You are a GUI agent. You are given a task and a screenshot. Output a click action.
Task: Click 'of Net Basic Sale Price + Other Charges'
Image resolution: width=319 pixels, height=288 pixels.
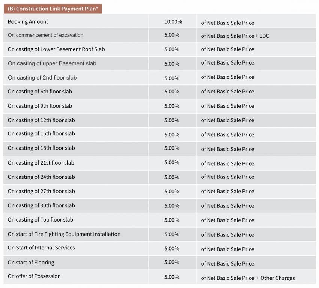pos(248,278)
